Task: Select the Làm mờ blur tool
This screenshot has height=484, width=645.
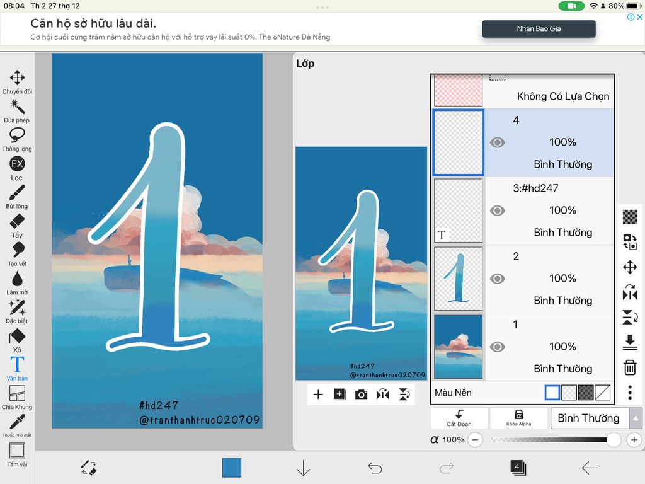Action: pyautogui.click(x=17, y=283)
